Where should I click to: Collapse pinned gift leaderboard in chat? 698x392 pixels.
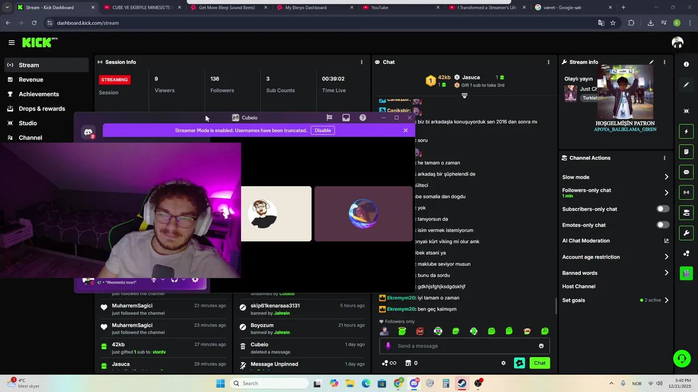[x=465, y=96]
